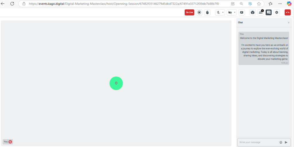The image size is (294, 147).
Task: Open the meeting settings gear
Action: [277, 12]
